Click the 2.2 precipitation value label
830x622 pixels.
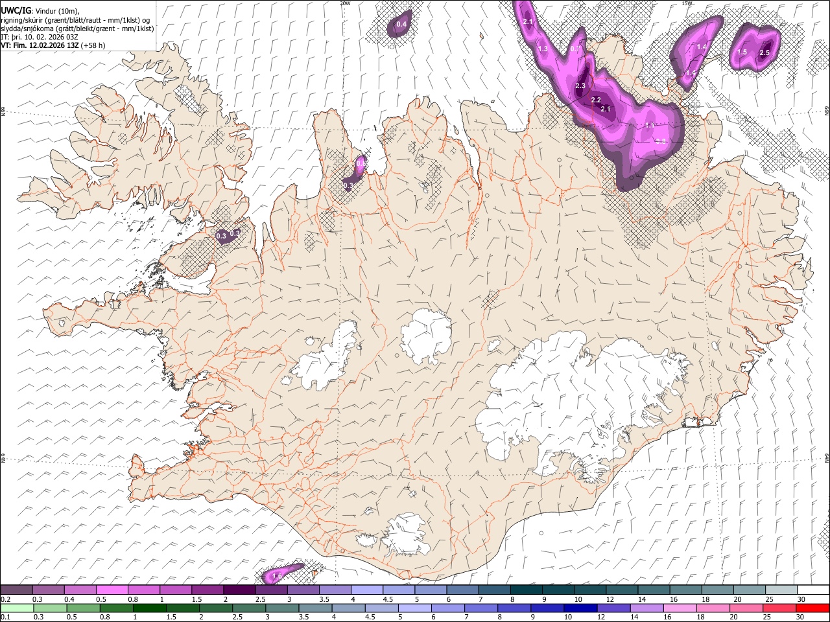(596, 100)
